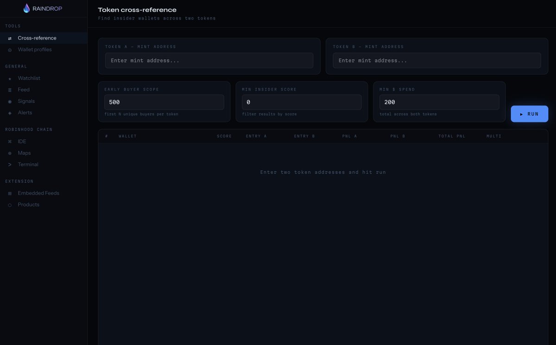The height and width of the screenshot is (345, 556).
Task: Open the Feed page
Action: [44, 90]
